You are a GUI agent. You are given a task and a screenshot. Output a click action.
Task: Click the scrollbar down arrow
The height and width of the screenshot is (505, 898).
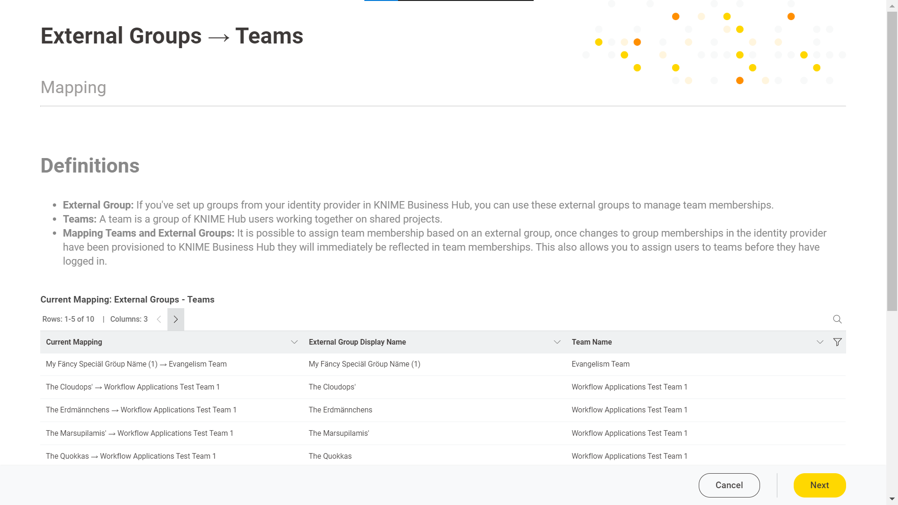(x=892, y=499)
